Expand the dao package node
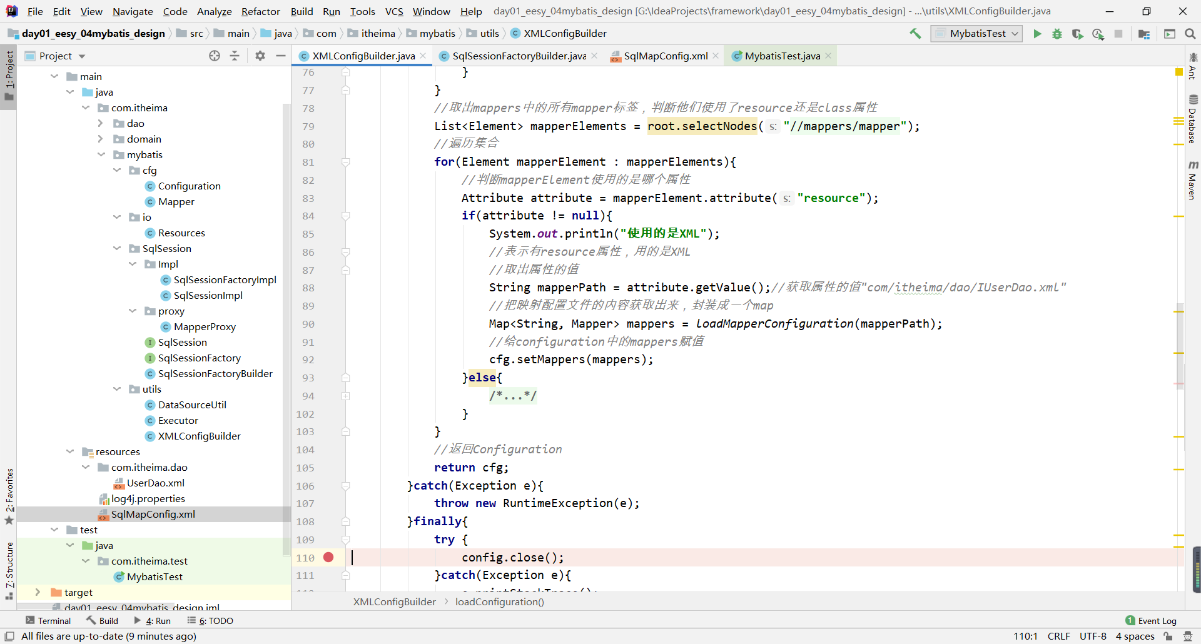The width and height of the screenshot is (1201, 644). point(101,123)
